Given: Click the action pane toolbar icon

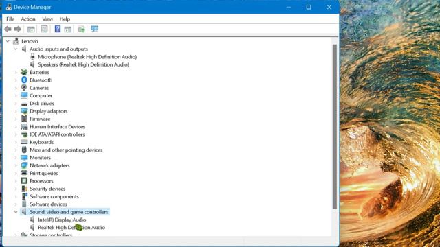Looking at the screenshot, I should [68, 29].
